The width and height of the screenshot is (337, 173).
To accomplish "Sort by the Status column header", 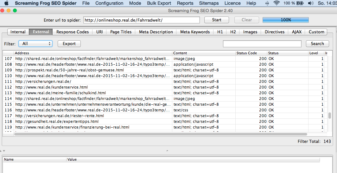I will pyautogui.click(x=288, y=53).
